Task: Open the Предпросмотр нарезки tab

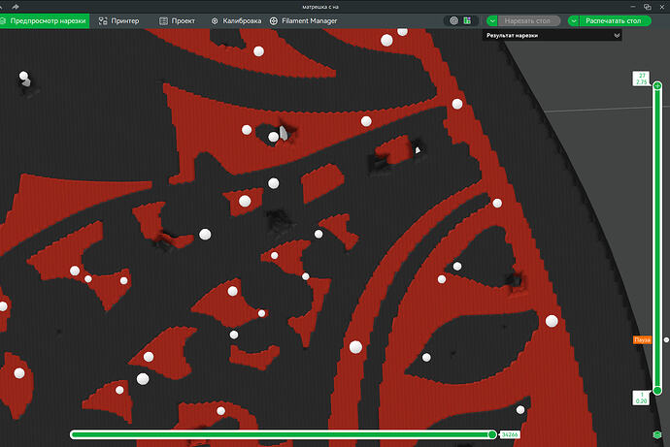Action: click(x=44, y=21)
